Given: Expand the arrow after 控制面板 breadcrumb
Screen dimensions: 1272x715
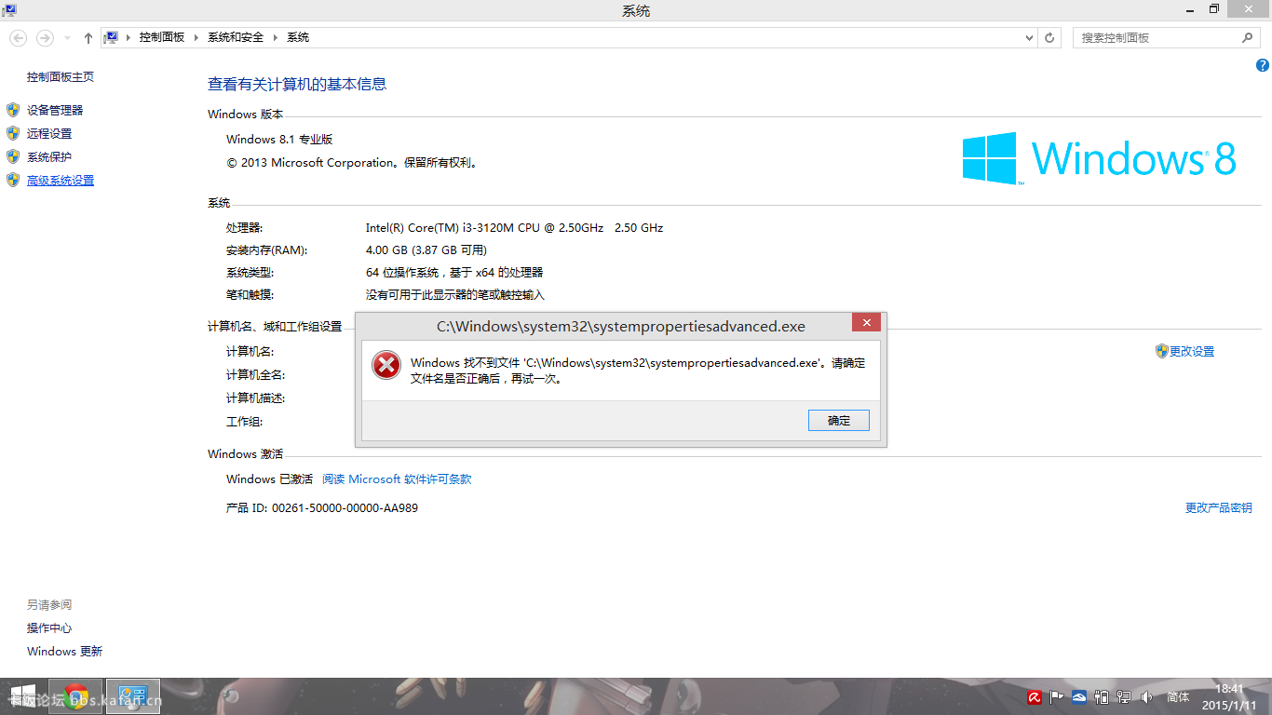Looking at the screenshot, I should [196, 37].
